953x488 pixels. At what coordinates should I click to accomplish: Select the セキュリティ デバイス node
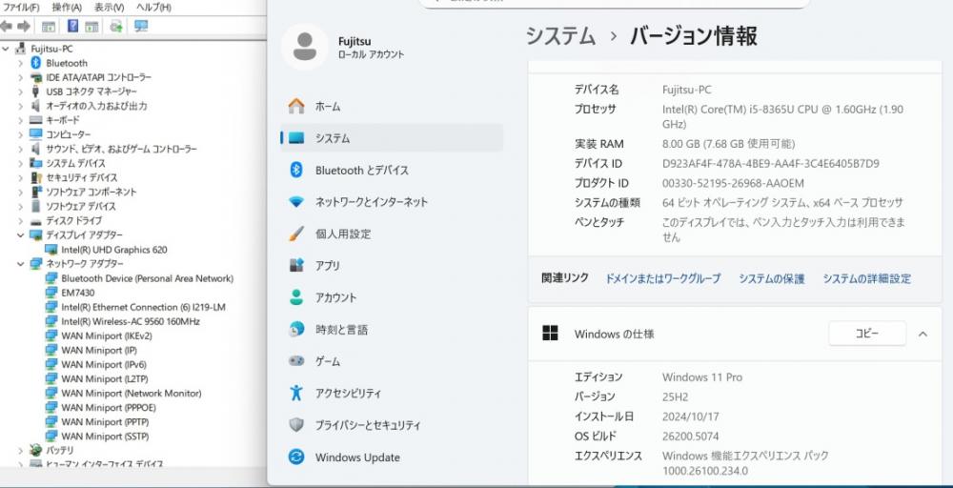pos(81,177)
